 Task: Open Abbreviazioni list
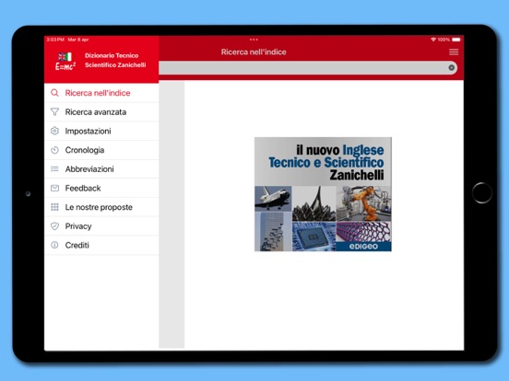pos(101,169)
